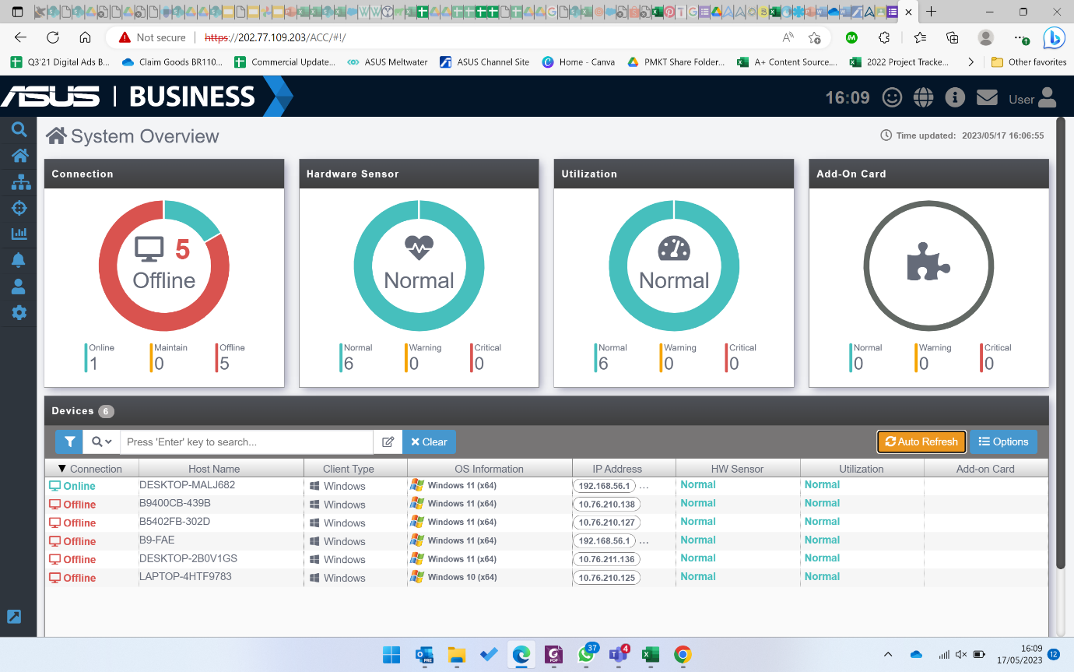Click the search magnifier icon in sidebar
Screen dimensions: 1074x672
tap(19, 130)
